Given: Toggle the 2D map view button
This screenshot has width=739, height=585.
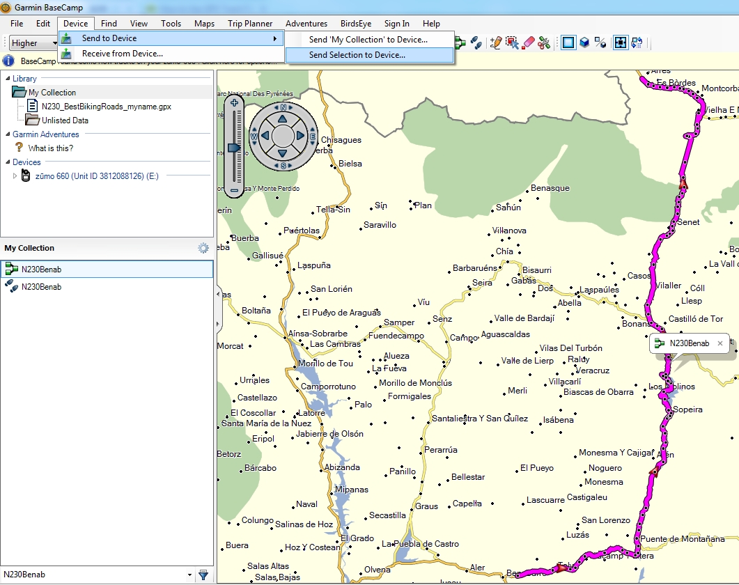Looking at the screenshot, I should 568,42.
